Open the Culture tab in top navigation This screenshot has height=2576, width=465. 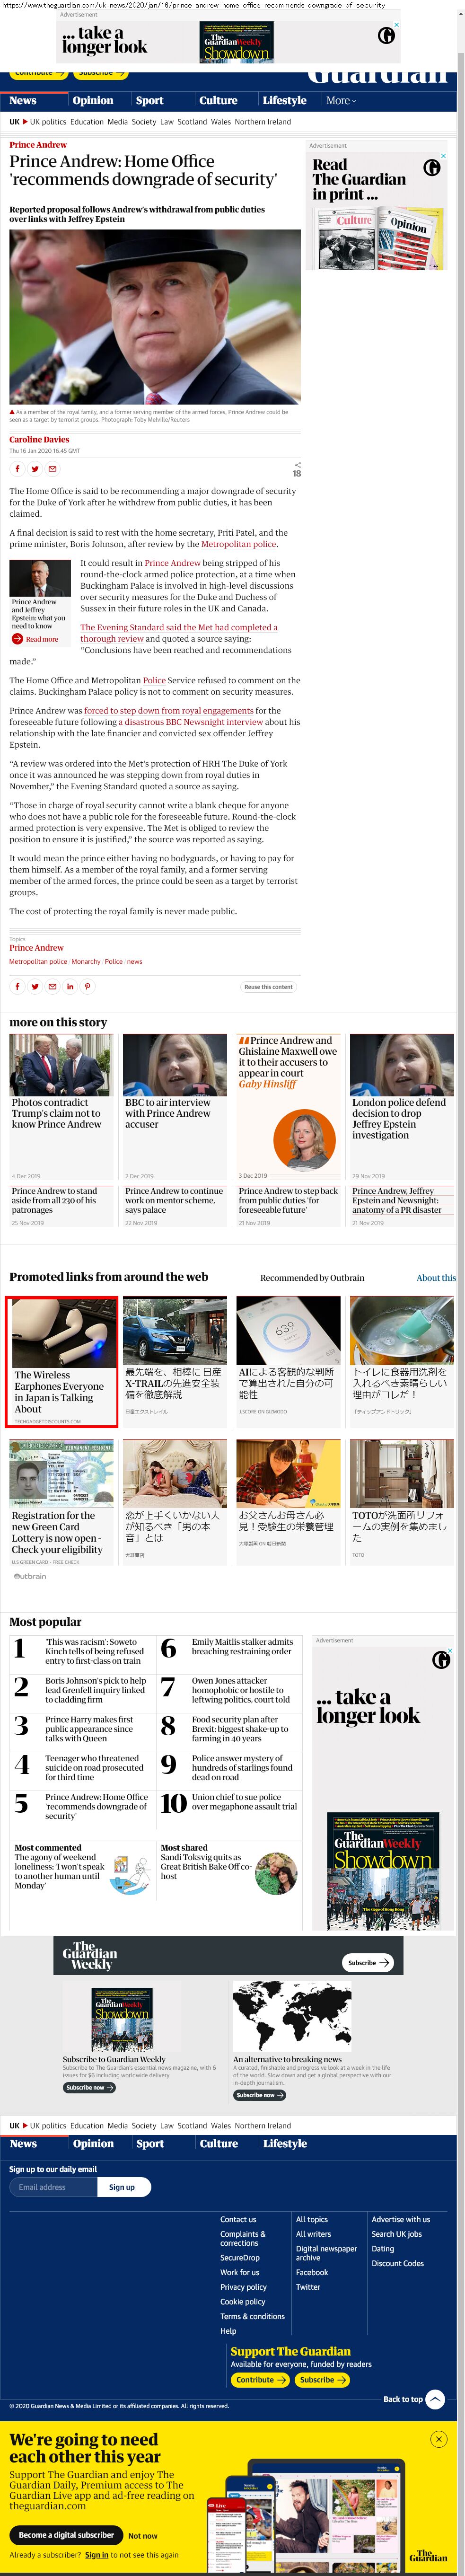[218, 100]
